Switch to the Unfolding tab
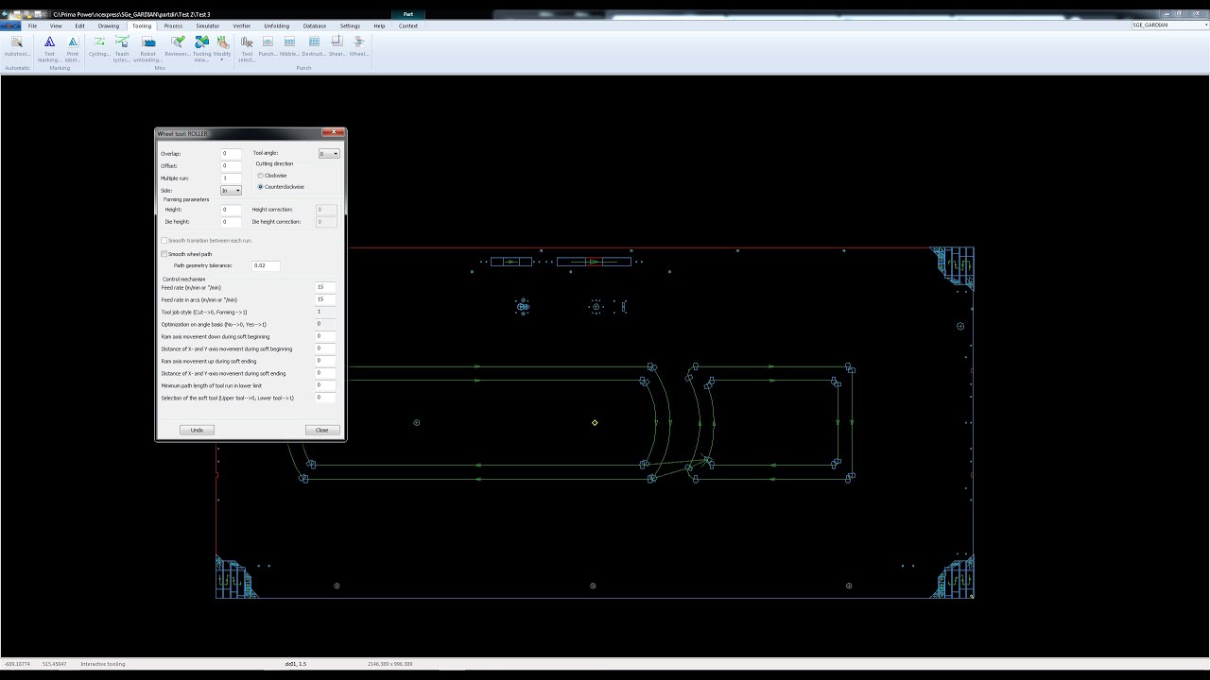The height and width of the screenshot is (680, 1210). click(x=277, y=25)
